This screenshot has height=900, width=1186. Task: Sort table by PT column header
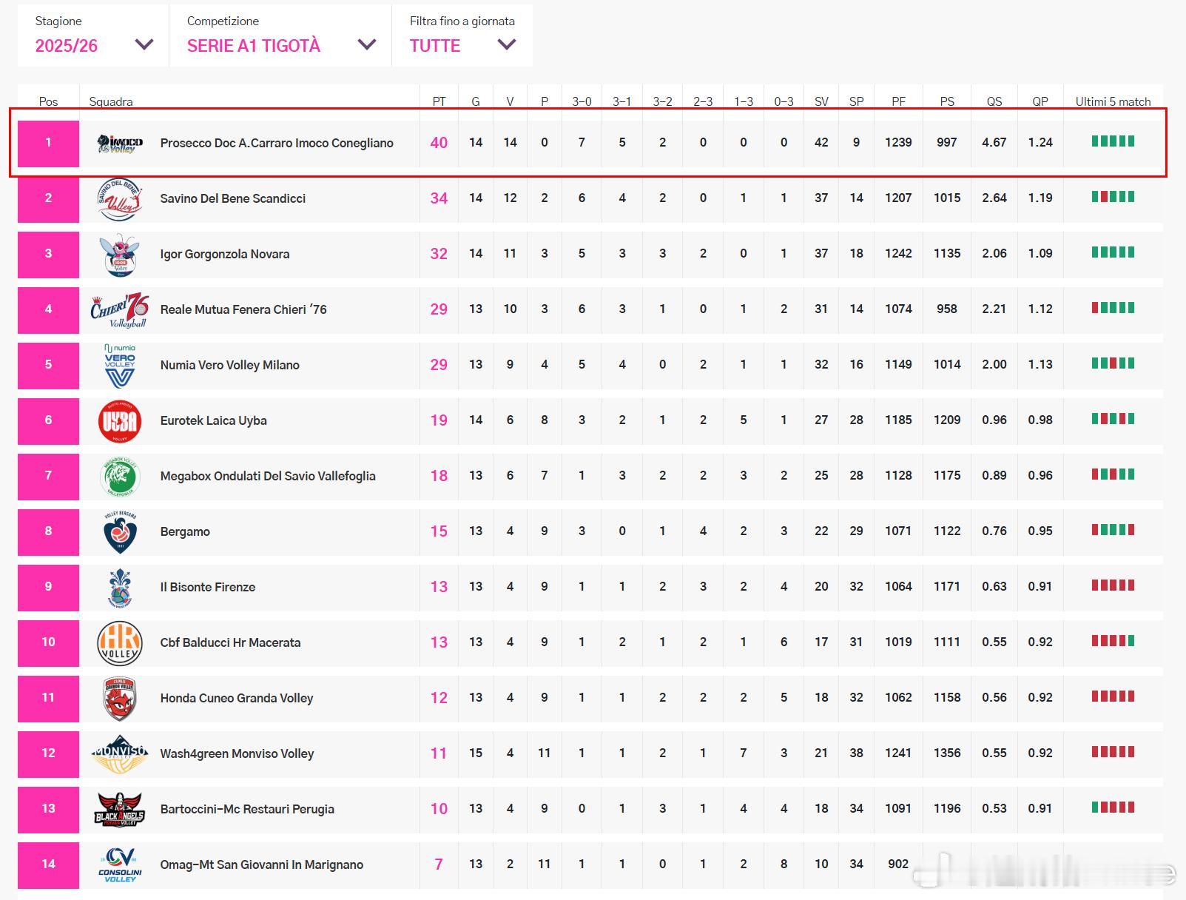(439, 101)
